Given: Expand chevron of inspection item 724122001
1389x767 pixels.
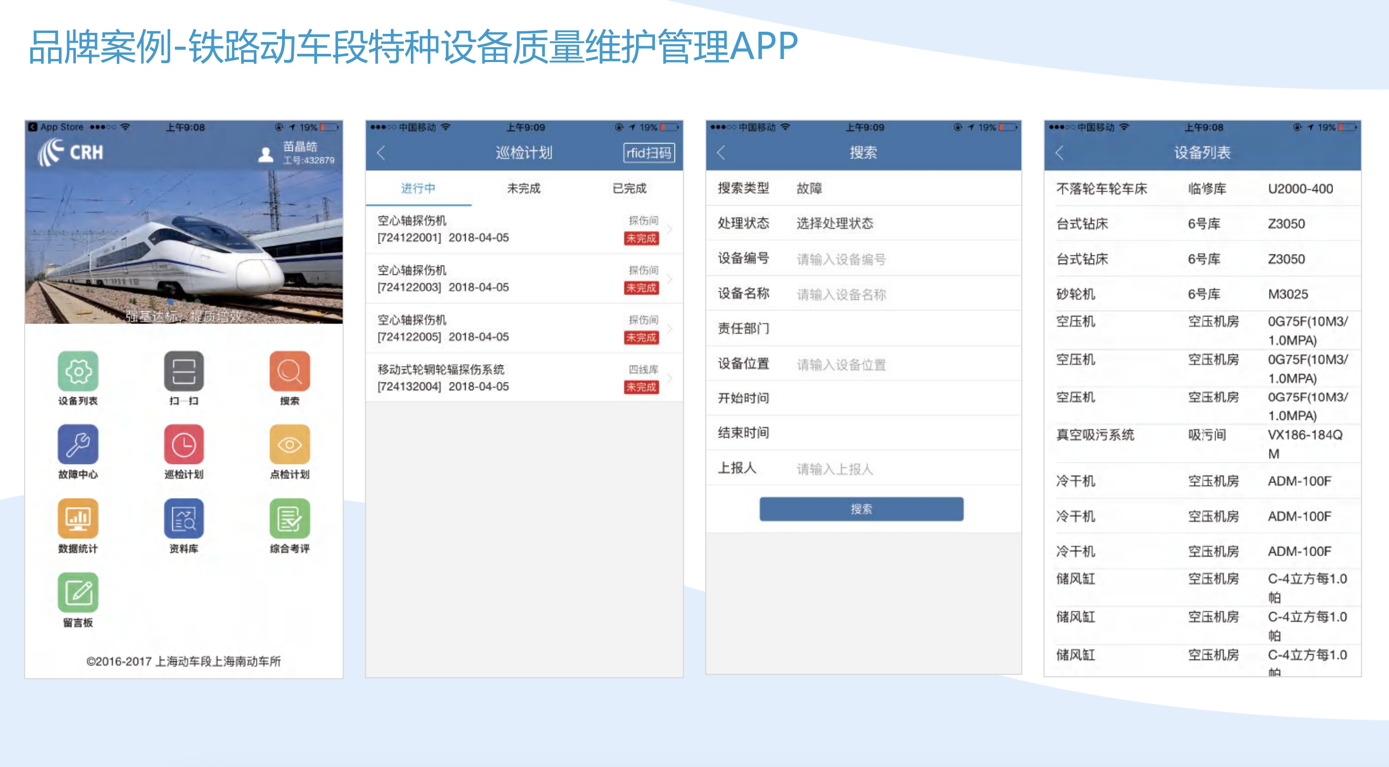Looking at the screenshot, I should pyautogui.click(x=670, y=229).
